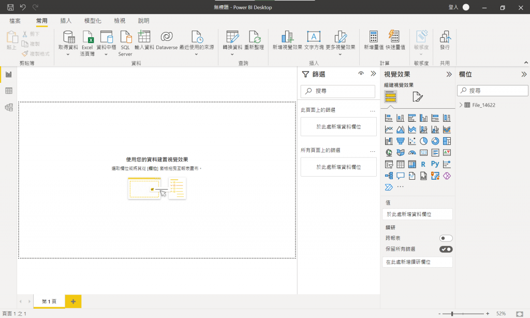
Task: Select the ArcGIS map visual
Action: pos(435,176)
